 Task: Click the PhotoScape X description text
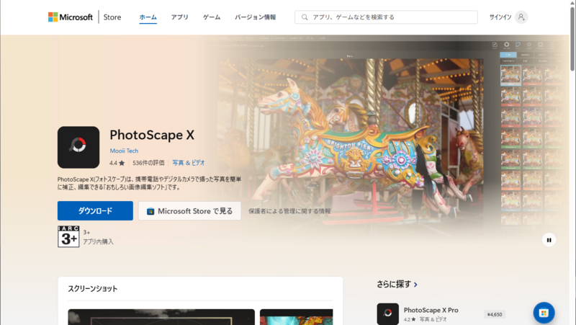(149, 183)
